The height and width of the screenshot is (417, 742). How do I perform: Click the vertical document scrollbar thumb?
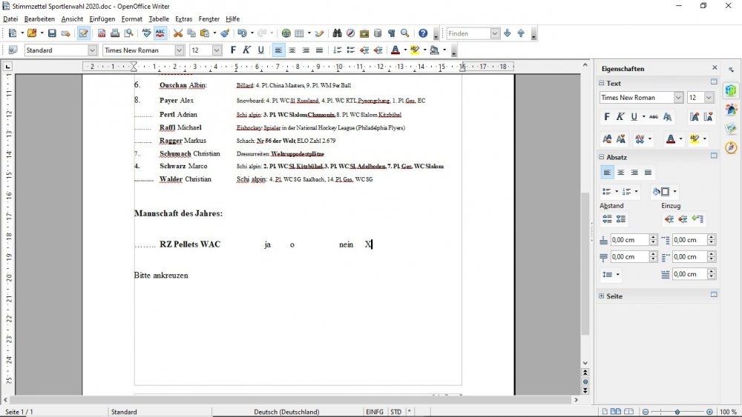point(585,264)
